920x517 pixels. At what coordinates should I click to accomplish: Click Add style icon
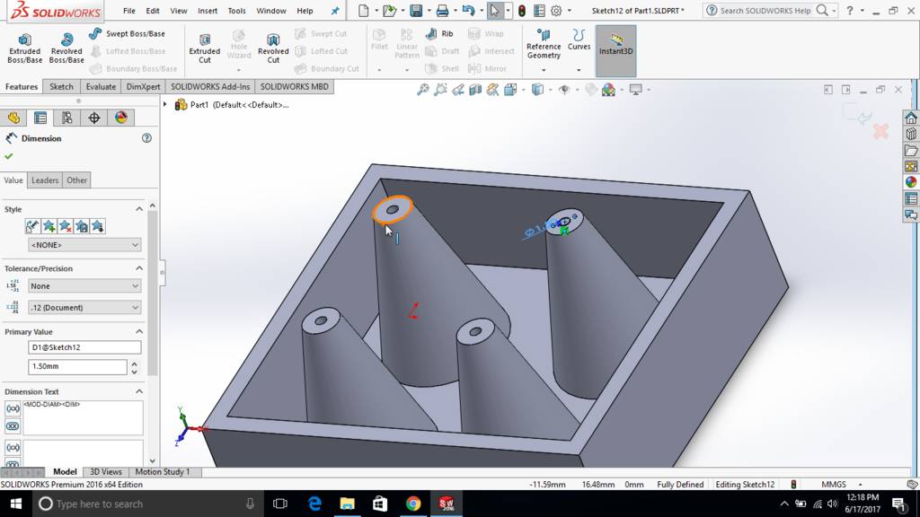pos(49,226)
